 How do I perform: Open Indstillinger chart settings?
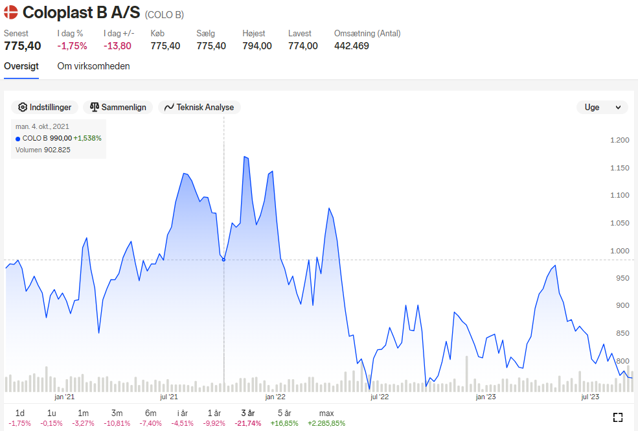coord(44,107)
